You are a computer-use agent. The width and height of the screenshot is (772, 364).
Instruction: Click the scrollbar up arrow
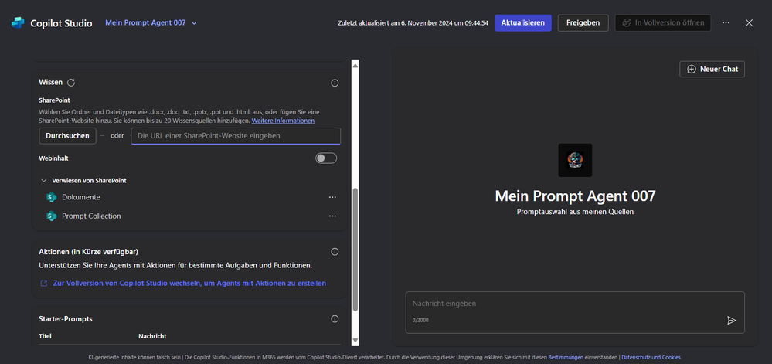pyautogui.click(x=355, y=64)
